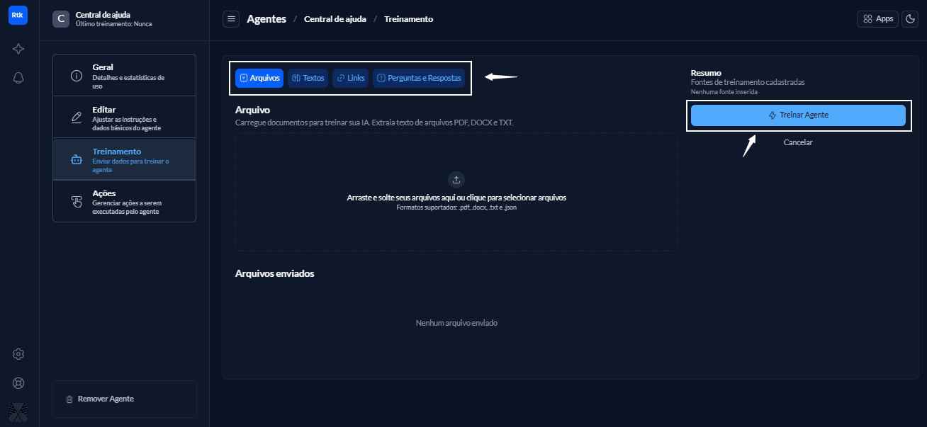
Task: Click the Cancelar link
Action: coord(798,142)
